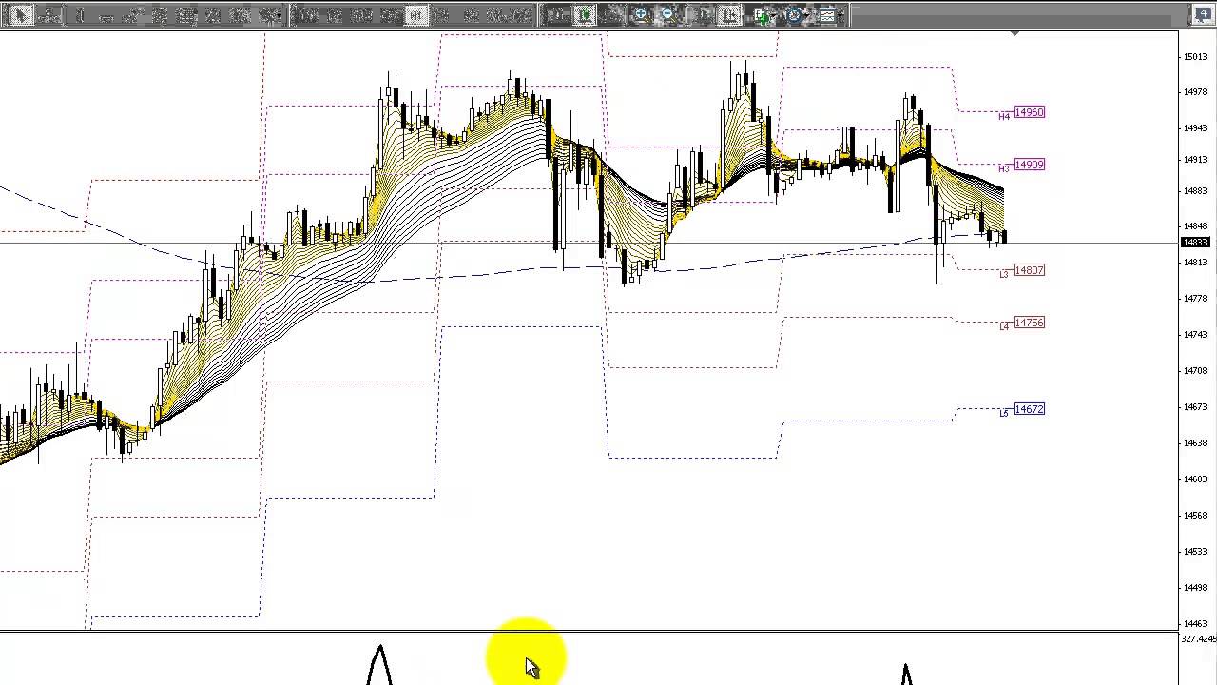Click the H4 pivot label 14960
Viewport: 1217px width, 685px height.
click(x=1029, y=112)
